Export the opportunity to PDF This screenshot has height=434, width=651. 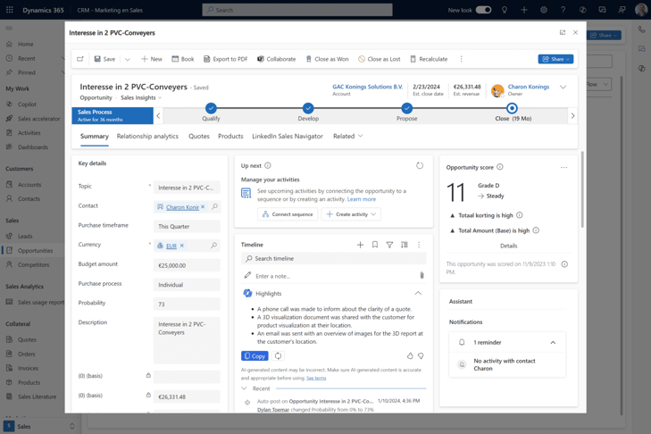[225, 59]
